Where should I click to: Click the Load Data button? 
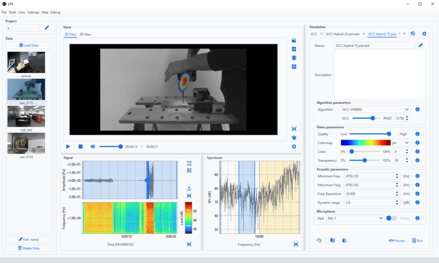[29, 45]
